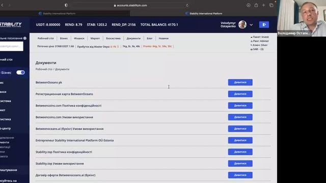Click the language globe icon in sidebar
Screen dimensions: 326x183
pos(25,38)
